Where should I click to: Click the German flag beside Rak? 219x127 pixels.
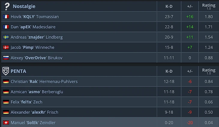coord(6,81)
